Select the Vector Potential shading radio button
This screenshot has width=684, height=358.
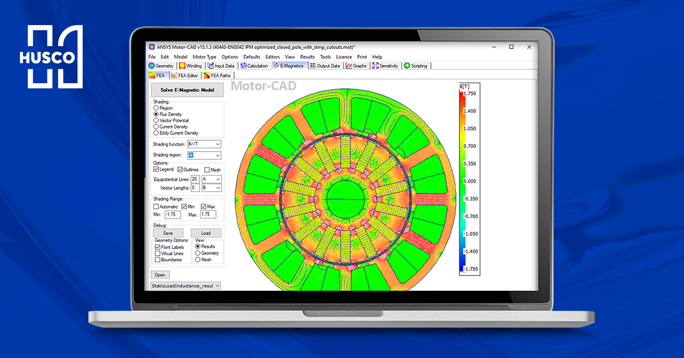(156, 120)
